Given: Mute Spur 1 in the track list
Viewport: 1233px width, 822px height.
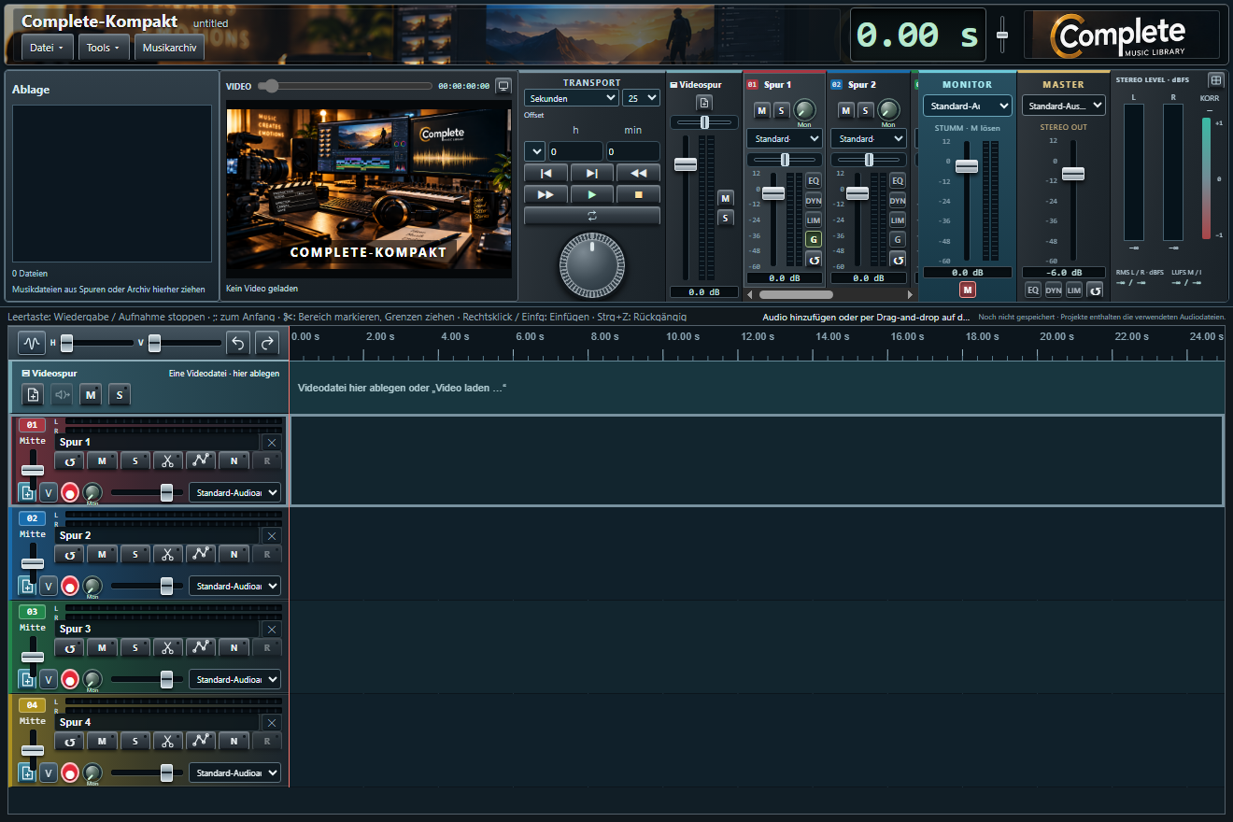Looking at the screenshot, I should tap(102, 461).
